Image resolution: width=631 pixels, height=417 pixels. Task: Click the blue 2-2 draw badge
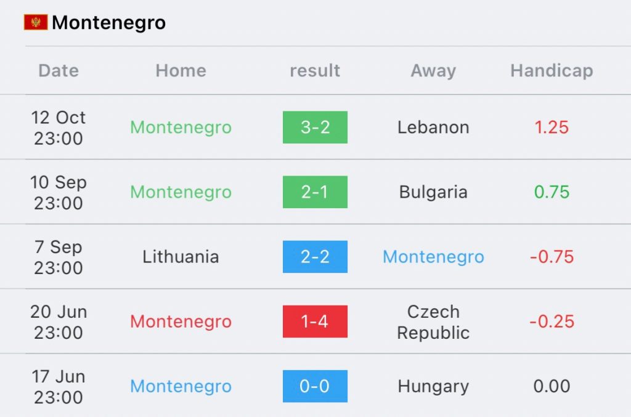tap(315, 257)
